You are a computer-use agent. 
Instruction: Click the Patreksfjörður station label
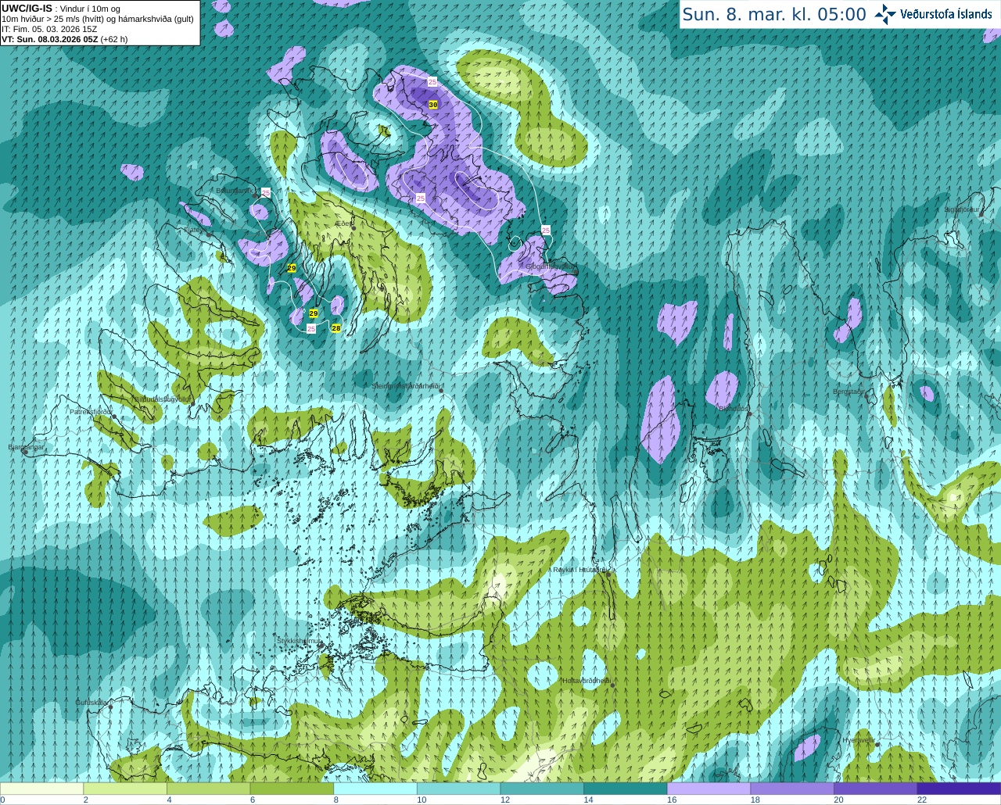click(91, 411)
